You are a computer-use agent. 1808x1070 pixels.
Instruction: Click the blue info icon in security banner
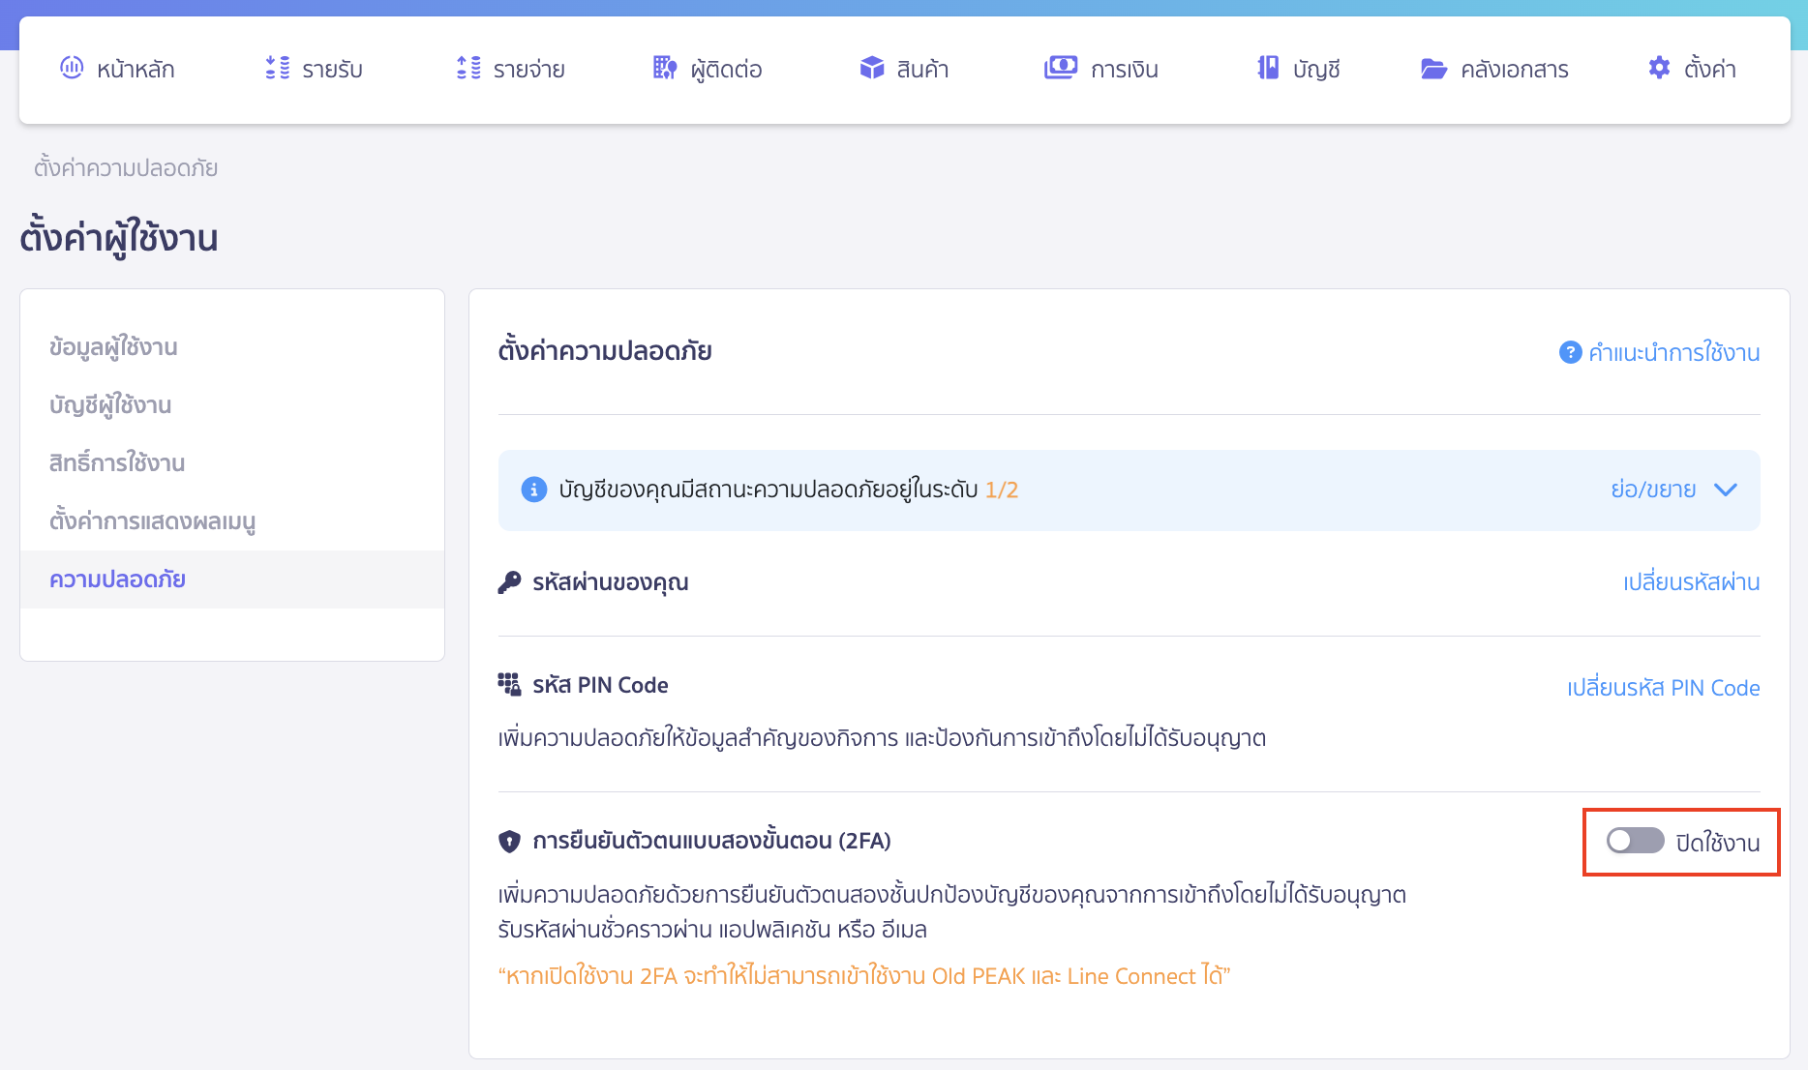[533, 490]
